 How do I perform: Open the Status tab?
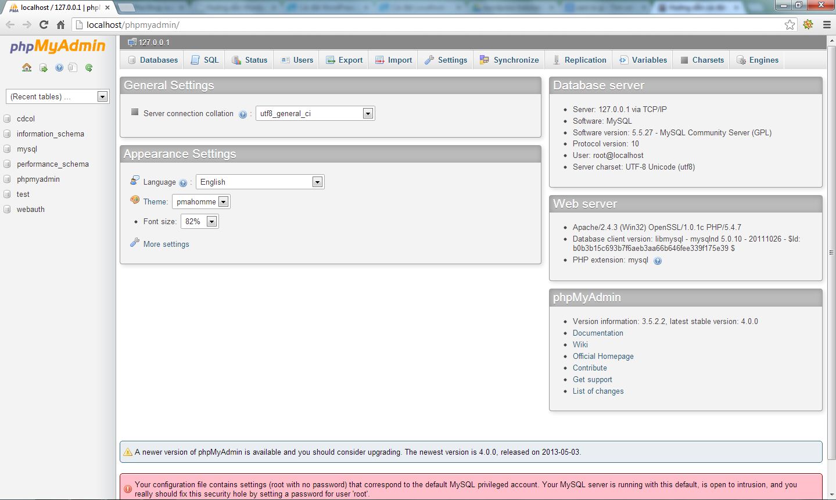tap(250, 60)
